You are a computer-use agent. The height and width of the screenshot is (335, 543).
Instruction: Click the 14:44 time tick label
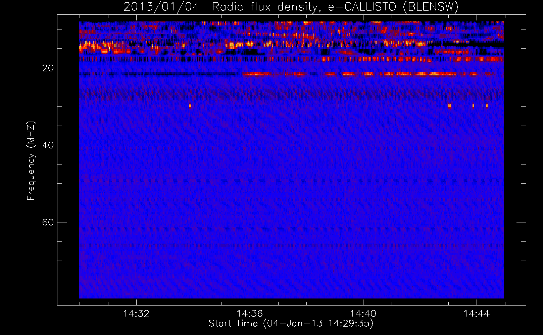click(x=477, y=314)
